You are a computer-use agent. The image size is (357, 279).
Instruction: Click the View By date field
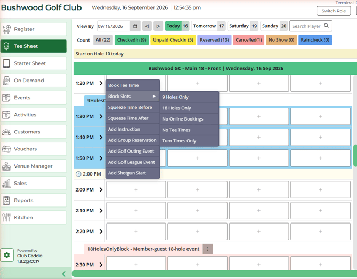[113, 26]
